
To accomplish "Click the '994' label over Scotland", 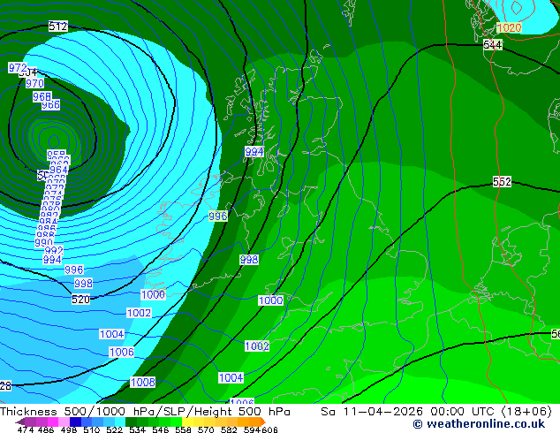I will pos(254,152).
